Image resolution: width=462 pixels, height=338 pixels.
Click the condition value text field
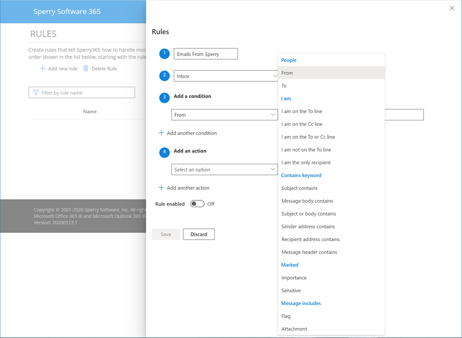click(404, 115)
